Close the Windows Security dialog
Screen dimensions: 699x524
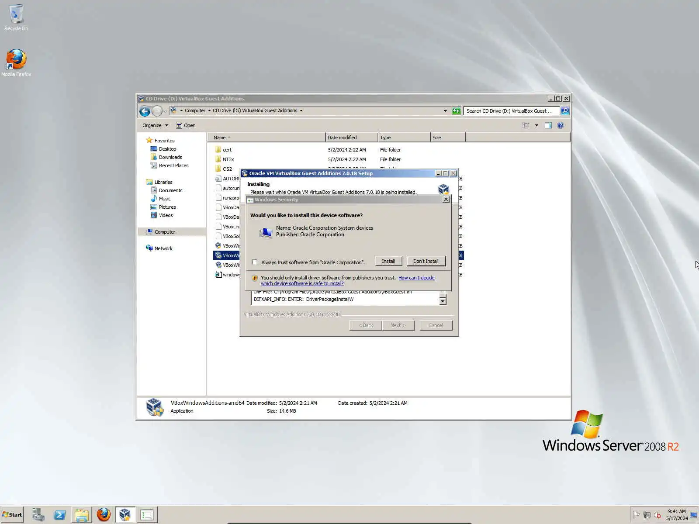pos(446,200)
